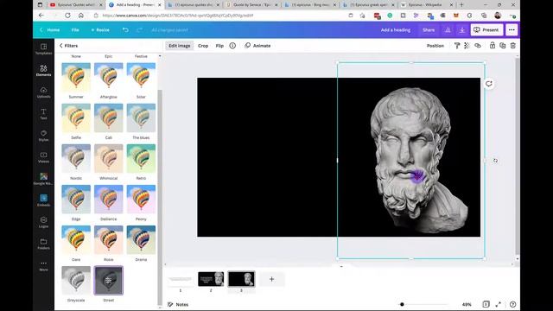Click Animate in the toolbar

click(x=257, y=46)
